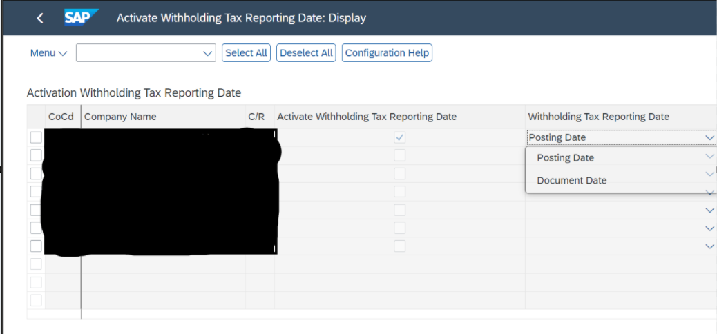This screenshot has height=334, width=717.
Task: Open fifth row reporting date dropdown arrow
Action: (x=709, y=210)
